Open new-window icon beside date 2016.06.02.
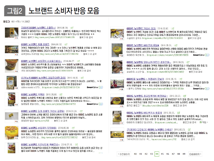Viewport: 214px width, 161px height. (x=66, y=45)
